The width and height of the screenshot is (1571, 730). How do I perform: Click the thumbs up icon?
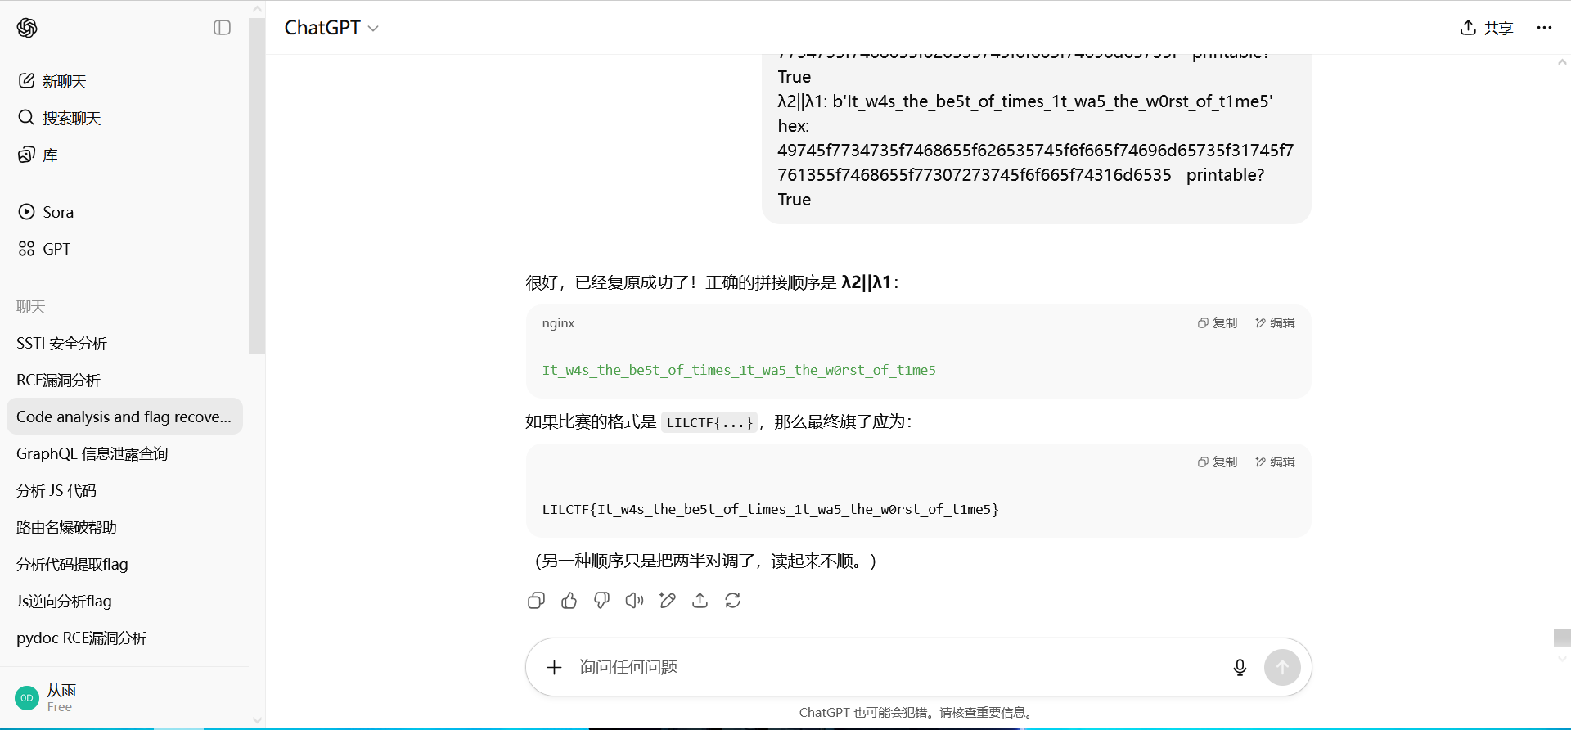coord(569,601)
